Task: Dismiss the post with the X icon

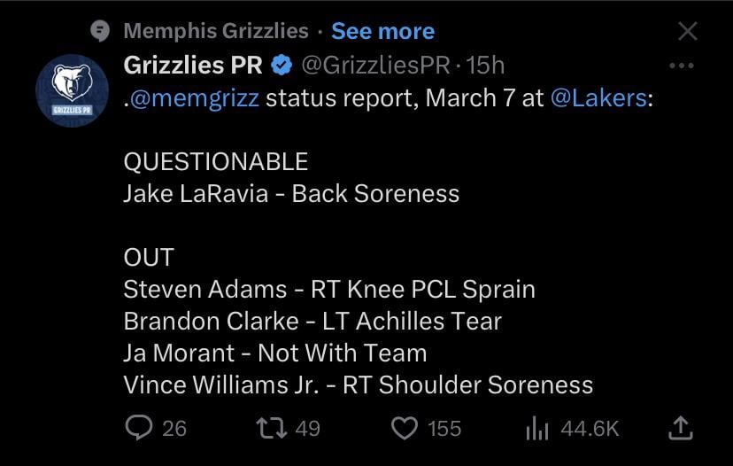Action: click(687, 31)
